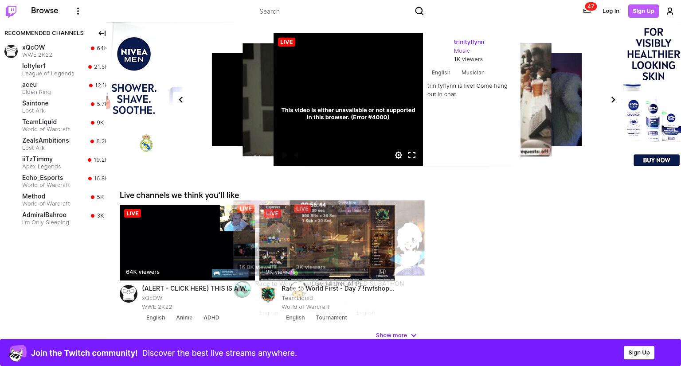The height and width of the screenshot is (366, 681).
Task: Click Sign Up in the purple banner
Action: (639, 353)
